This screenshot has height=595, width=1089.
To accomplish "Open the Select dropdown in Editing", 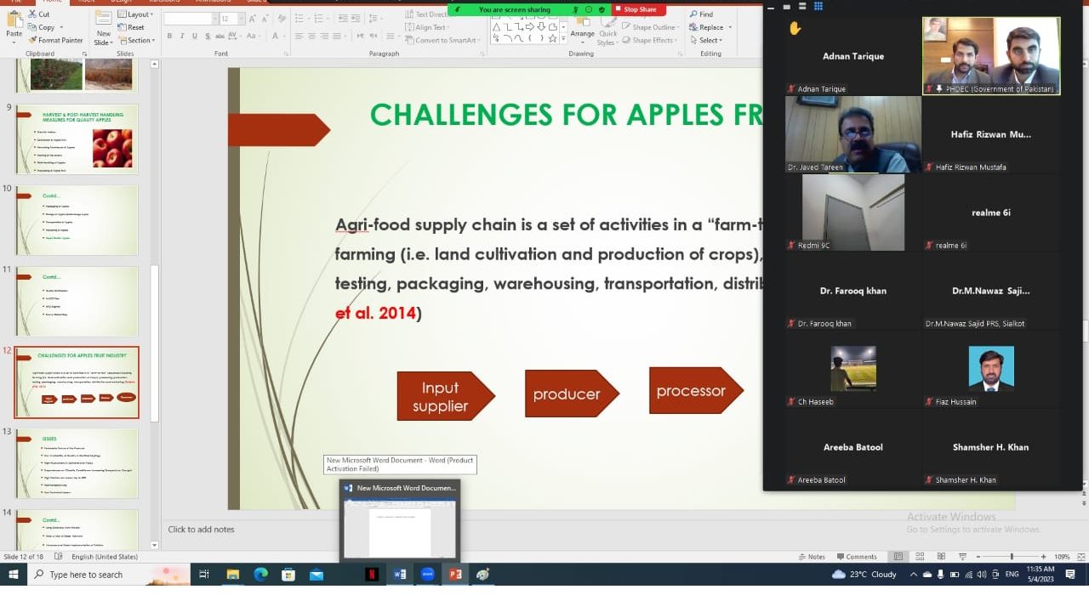I will (710, 40).
